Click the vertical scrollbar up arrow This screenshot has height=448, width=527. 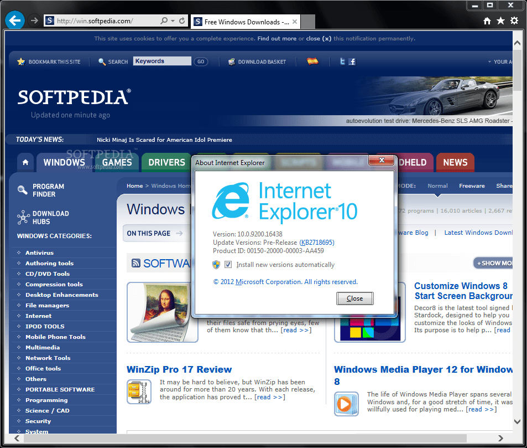coord(517,43)
